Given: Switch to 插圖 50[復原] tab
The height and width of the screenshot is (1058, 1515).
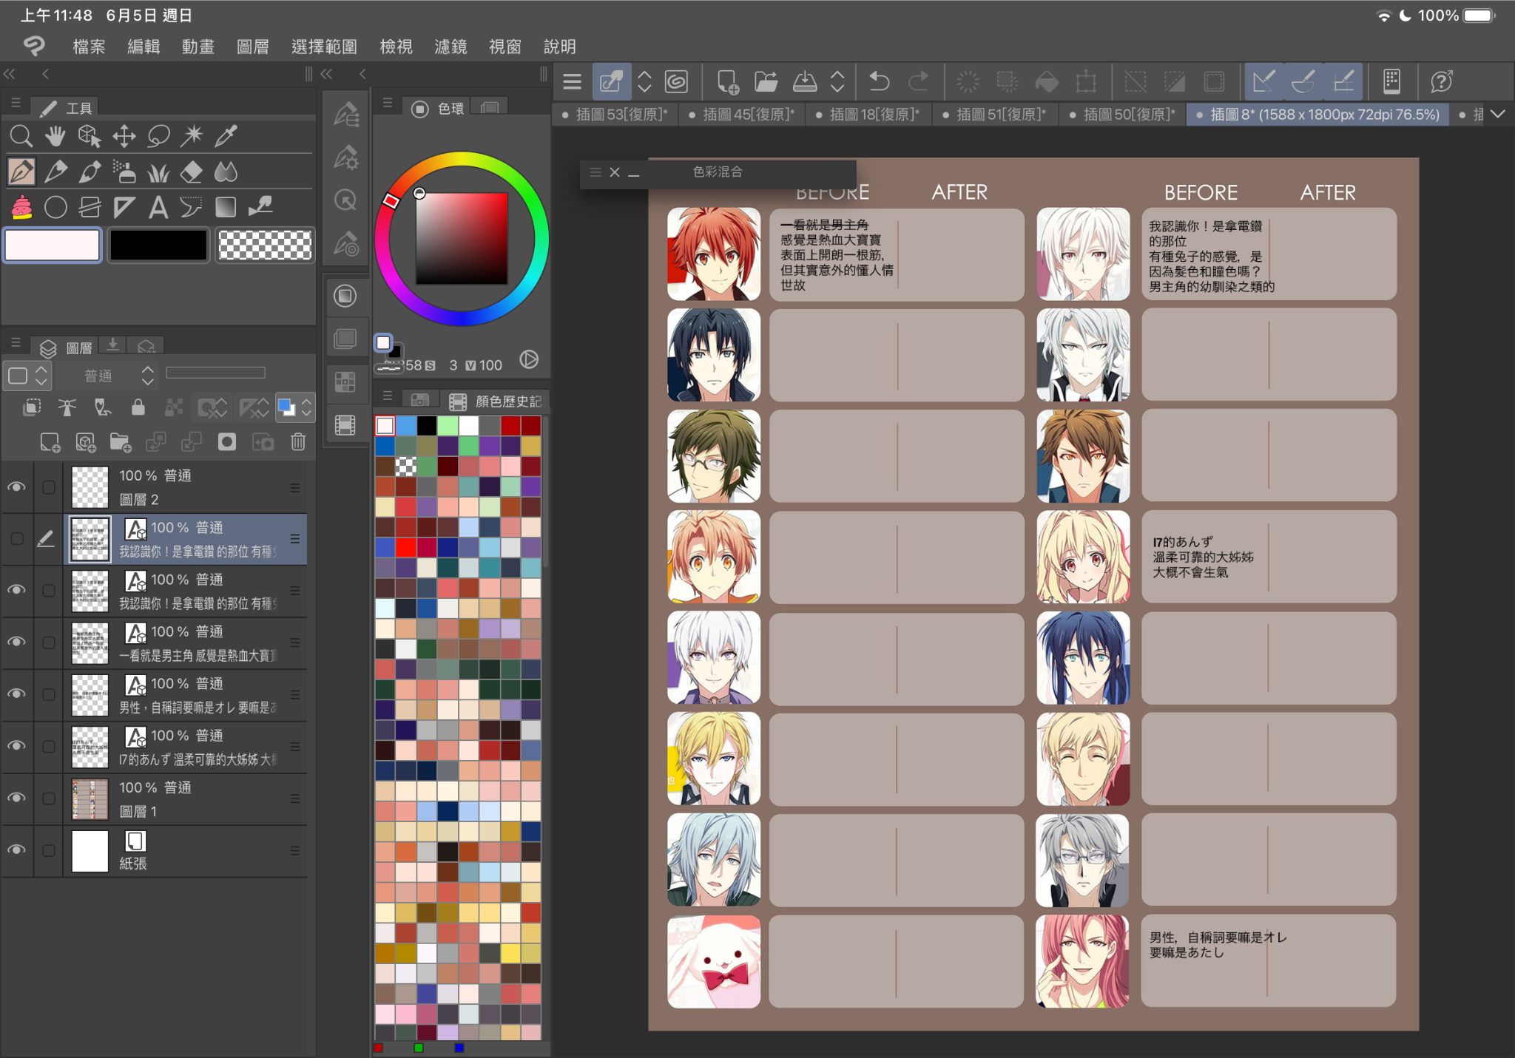Looking at the screenshot, I should (x=1122, y=115).
